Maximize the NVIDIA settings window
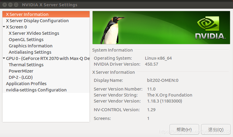Screen dimensions: 233x137 pos(16,5)
